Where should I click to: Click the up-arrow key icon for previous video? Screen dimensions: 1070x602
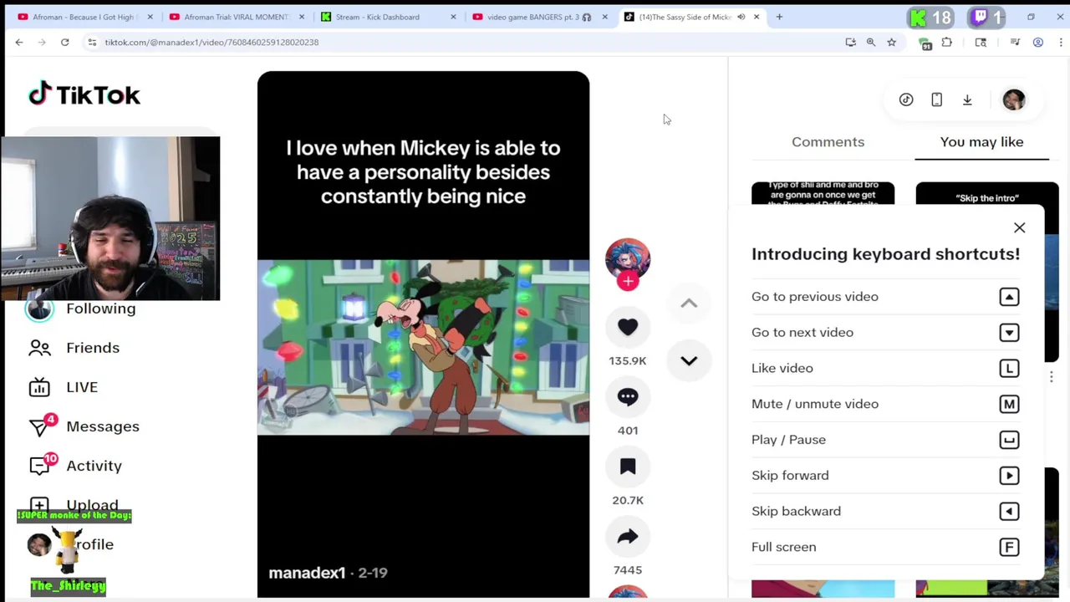[x=1009, y=297]
